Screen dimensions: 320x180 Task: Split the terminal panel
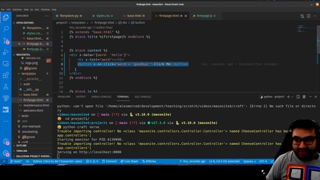(x=298, y=96)
